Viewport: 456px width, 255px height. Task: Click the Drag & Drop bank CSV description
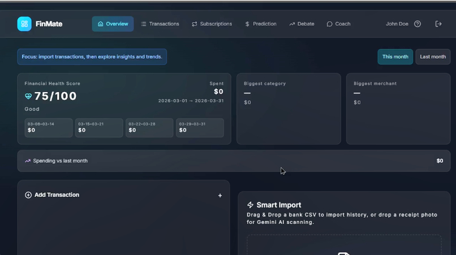[342, 218]
